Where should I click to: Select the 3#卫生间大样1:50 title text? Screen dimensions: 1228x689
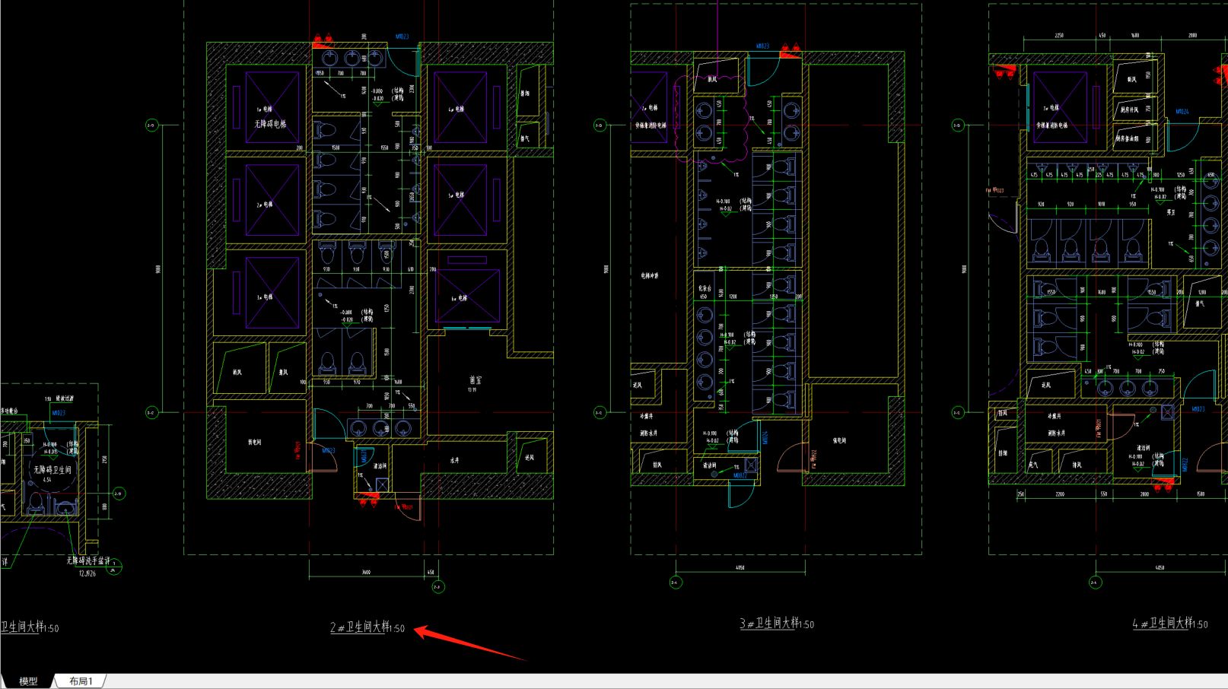pos(777,624)
